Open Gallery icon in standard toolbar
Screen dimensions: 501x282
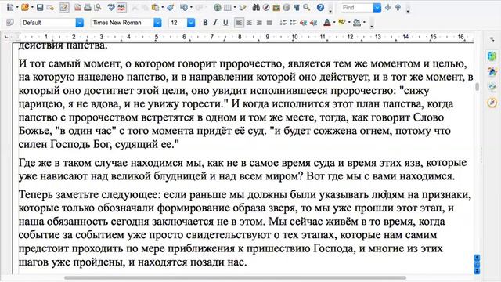pyautogui.click(x=276, y=7)
